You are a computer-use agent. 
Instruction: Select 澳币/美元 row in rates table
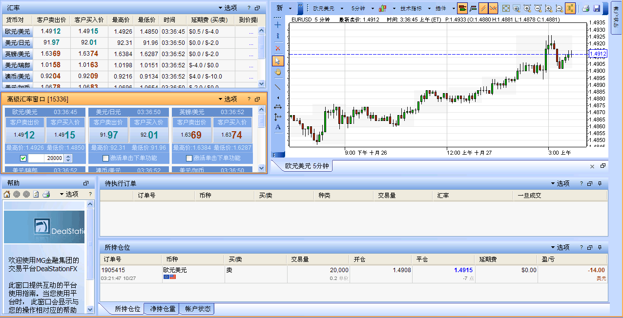(129, 77)
